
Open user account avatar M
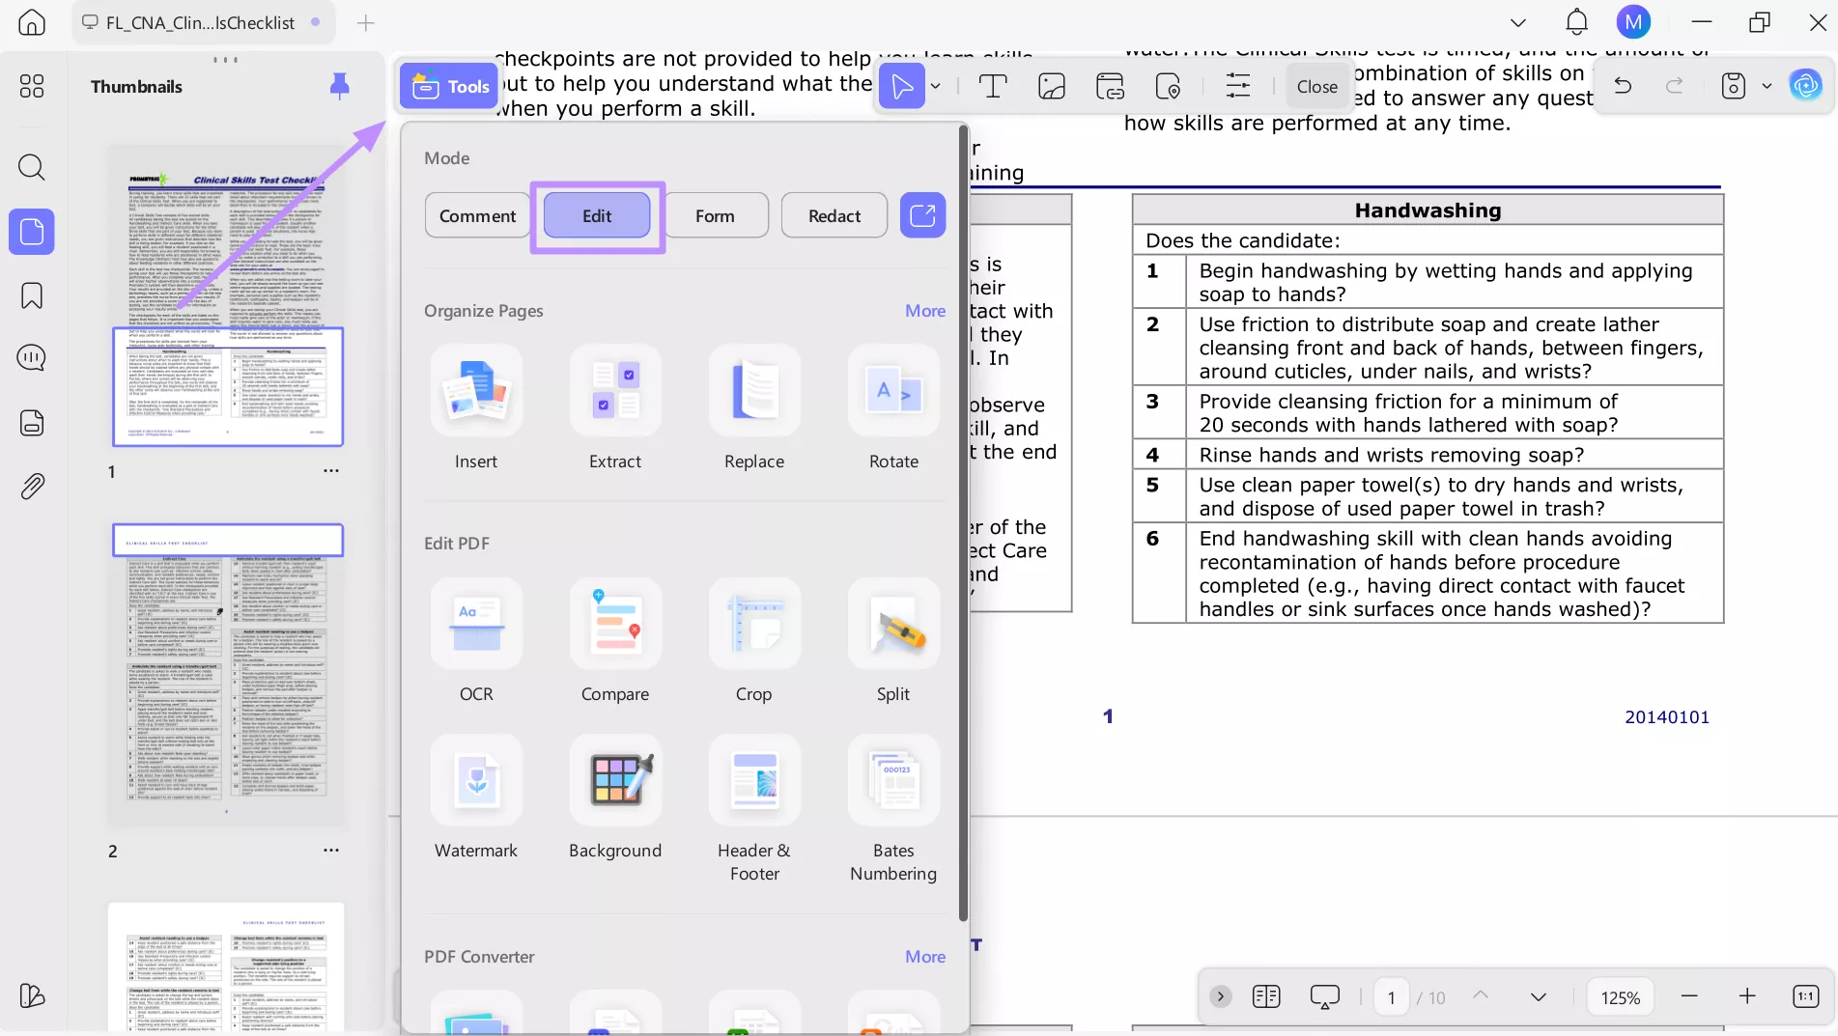[x=1633, y=22]
